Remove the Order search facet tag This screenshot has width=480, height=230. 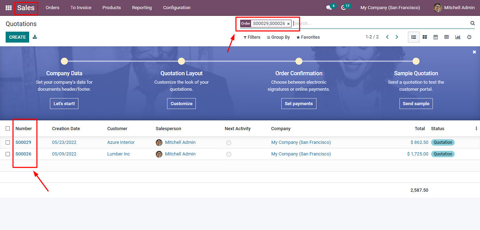(x=288, y=24)
